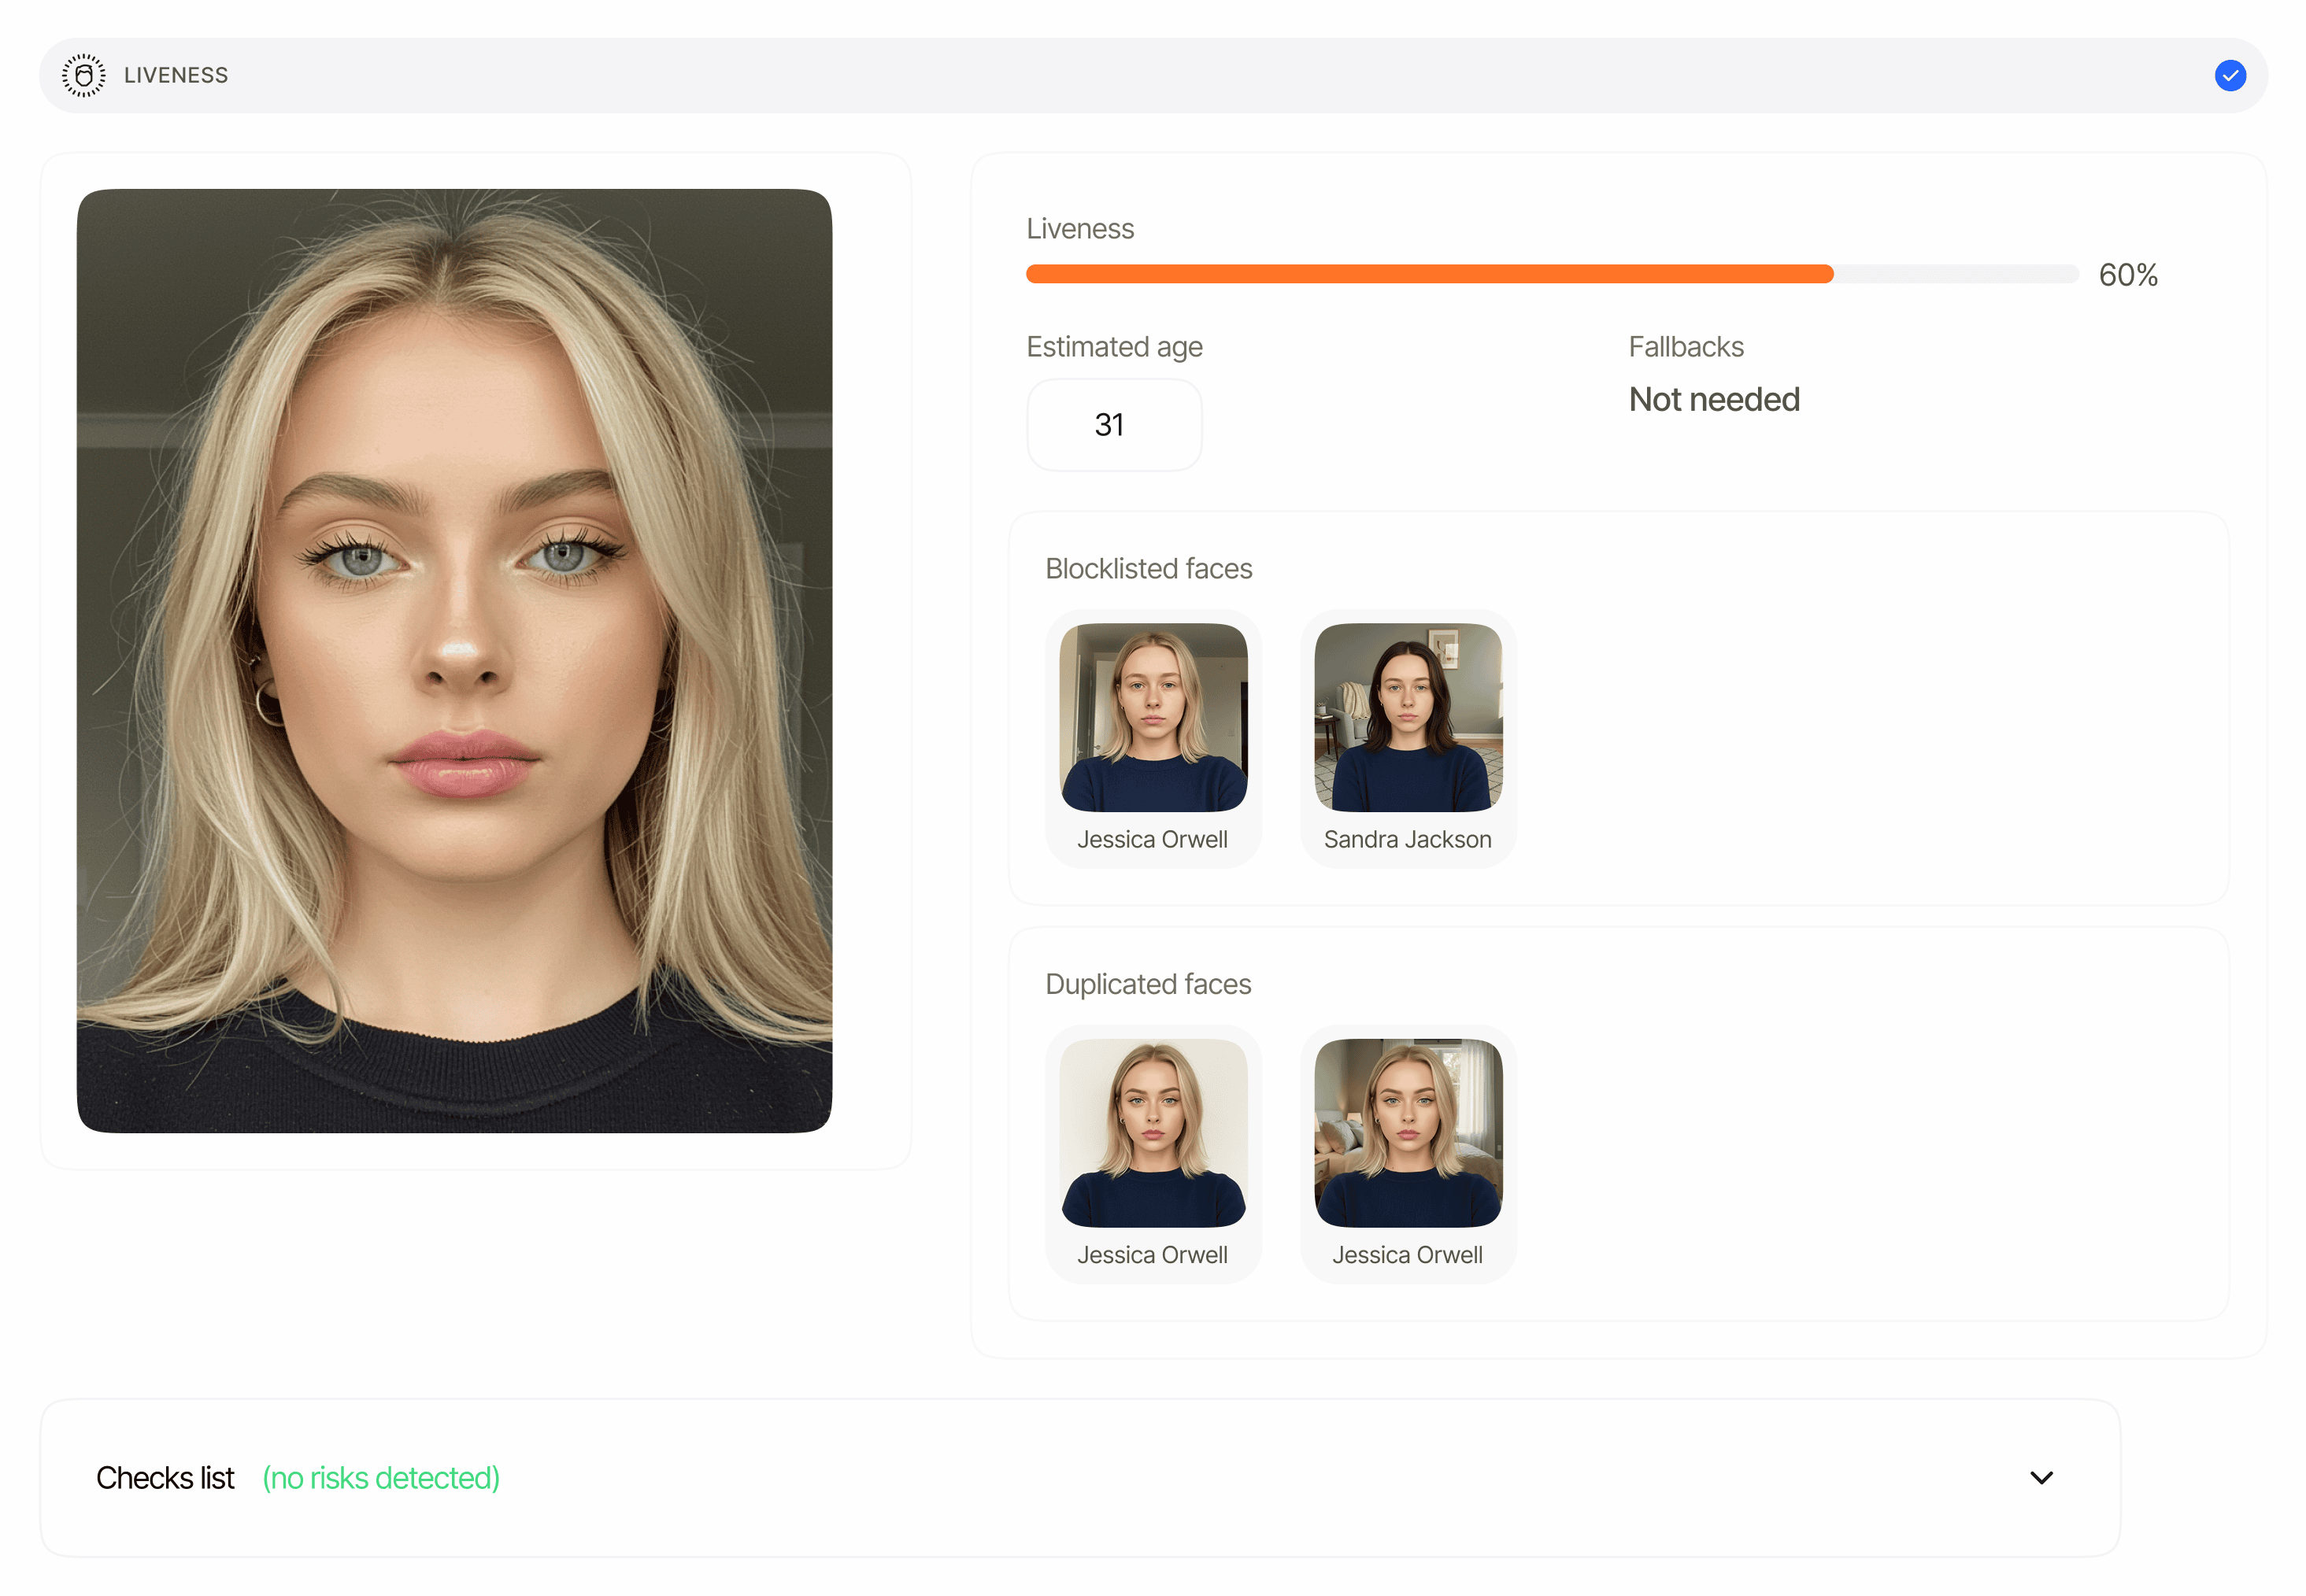Click the liveness face-scan icon
Viewport: 2306px width, 1596px height.
coord(83,76)
